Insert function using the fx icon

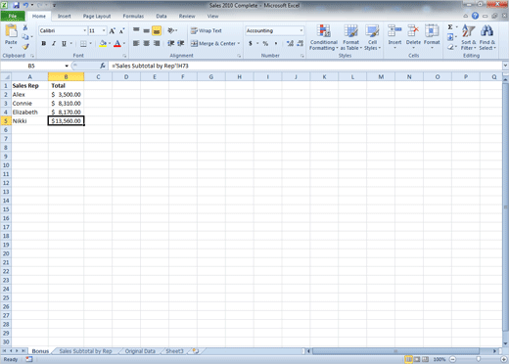103,66
